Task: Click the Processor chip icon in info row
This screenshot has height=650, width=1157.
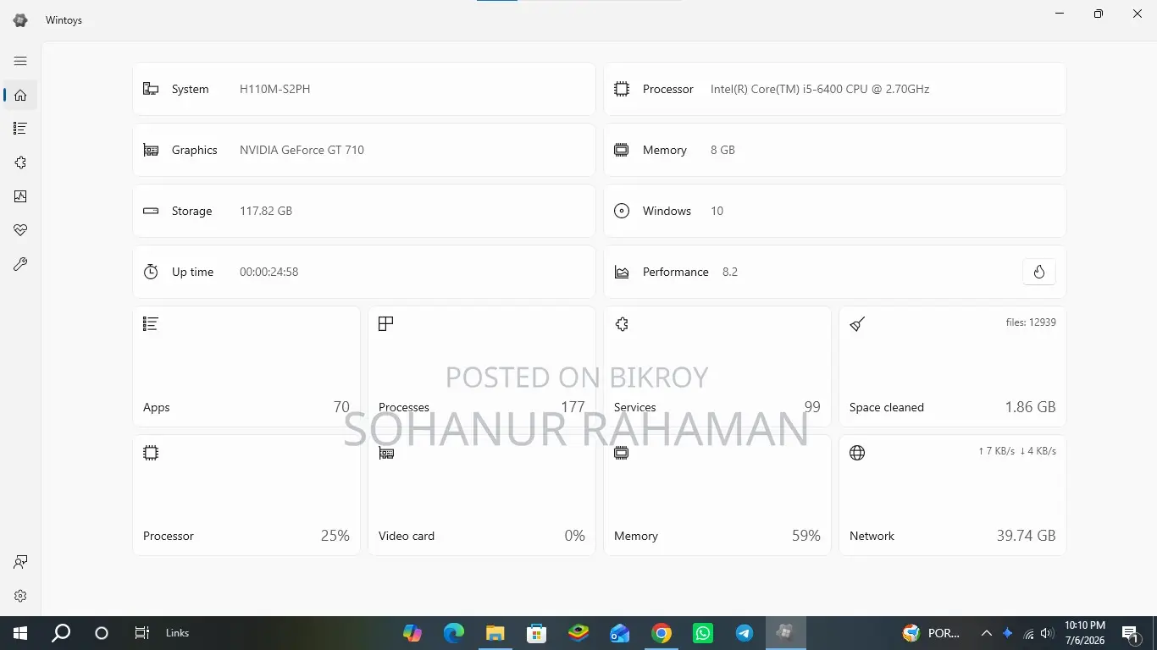Action: coord(622,89)
